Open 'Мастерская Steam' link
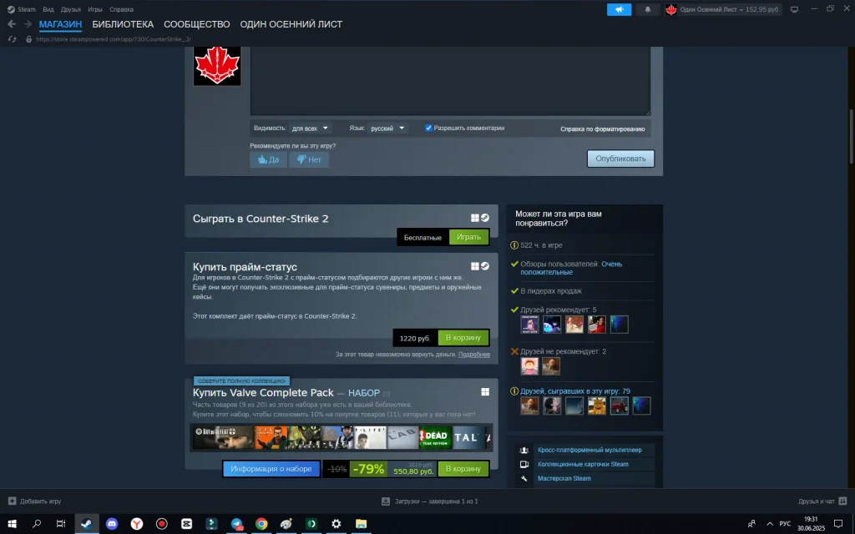855x534 pixels. [x=564, y=478]
